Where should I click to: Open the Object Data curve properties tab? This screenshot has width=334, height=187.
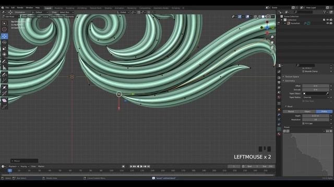coord(279,129)
